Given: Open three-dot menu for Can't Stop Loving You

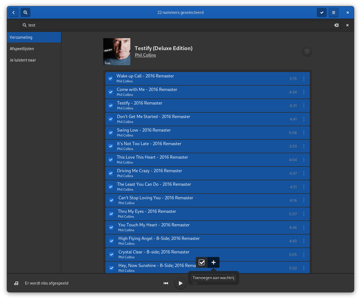Looking at the screenshot, I should 304,200.
